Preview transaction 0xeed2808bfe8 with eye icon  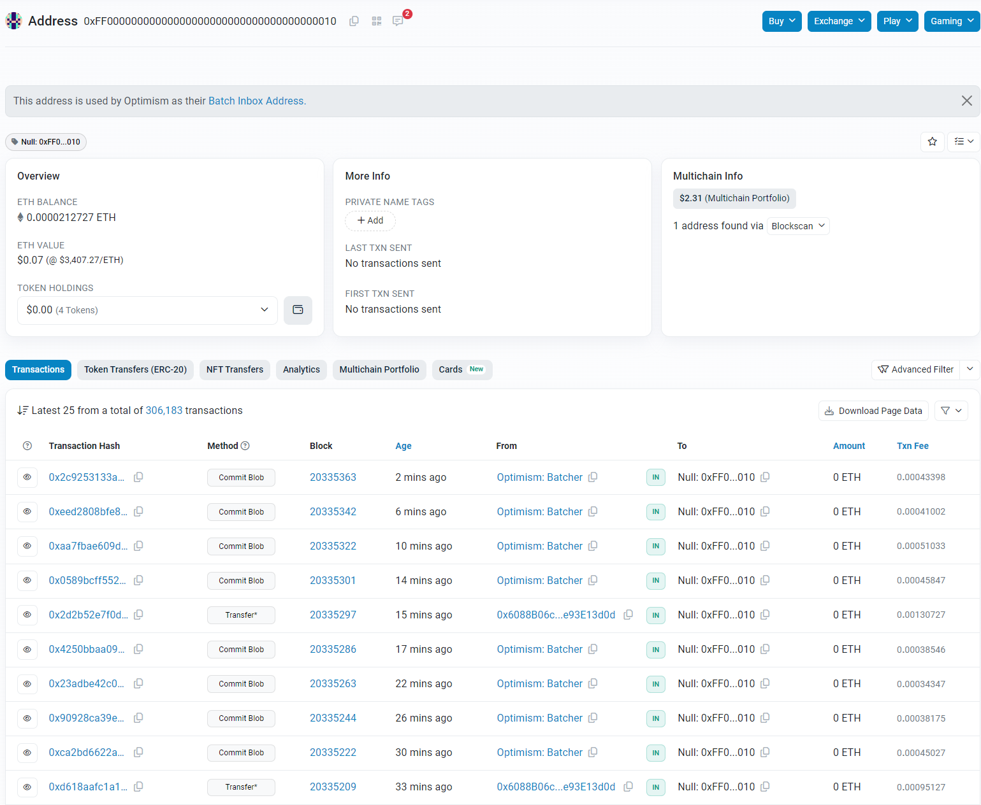coord(27,511)
